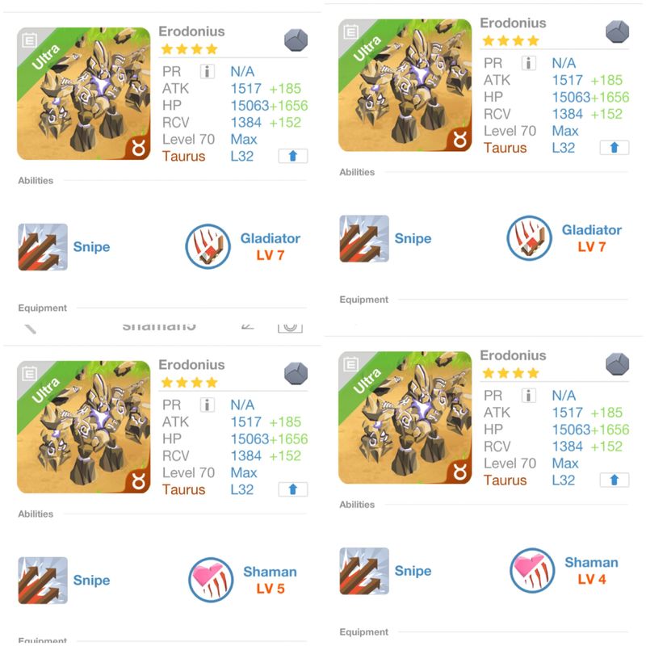Select the Gladiator icon in the top-left card

point(208,246)
